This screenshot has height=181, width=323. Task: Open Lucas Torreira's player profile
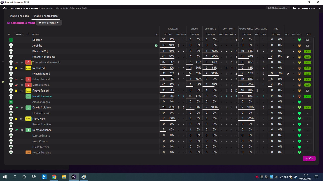41,147
